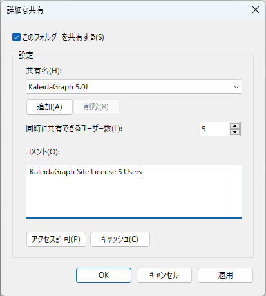266x296 pixels.
Task: Click the 同時に共有できるユーザー数(L) label
Action: tap(74, 129)
